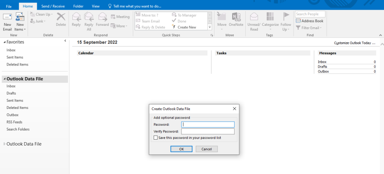Expand the second Outlook Data File
This screenshot has height=174, width=384.
(4, 144)
